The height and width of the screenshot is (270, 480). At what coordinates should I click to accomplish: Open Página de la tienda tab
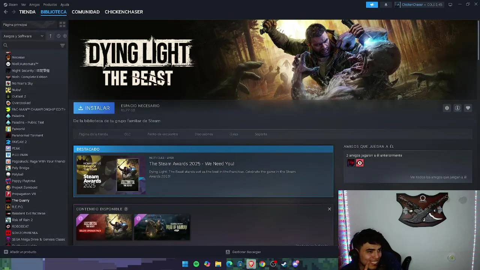pyautogui.click(x=93, y=134)
